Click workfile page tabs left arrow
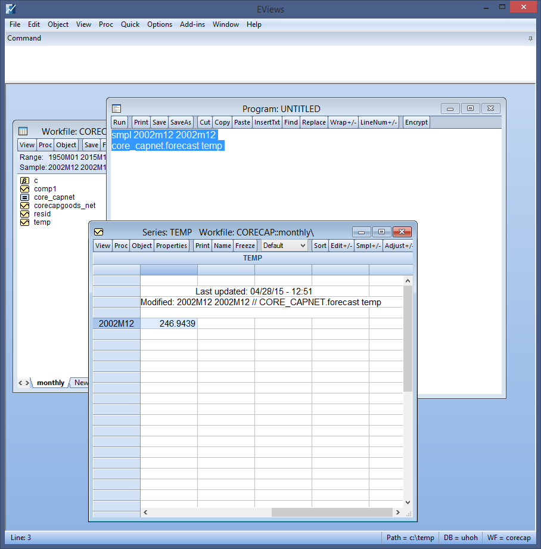Image resolution: width=541 pixels, height=549 pixels. tap(20, 383)
